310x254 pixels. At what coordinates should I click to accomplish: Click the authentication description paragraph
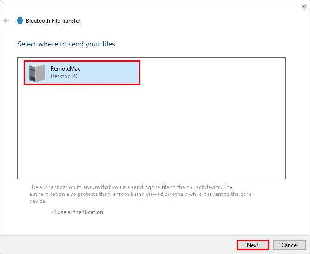click(141, 194)
